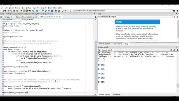The image size is (179, 101).
Task: Stop debugging with the blue square
Action: pos(52,11)
